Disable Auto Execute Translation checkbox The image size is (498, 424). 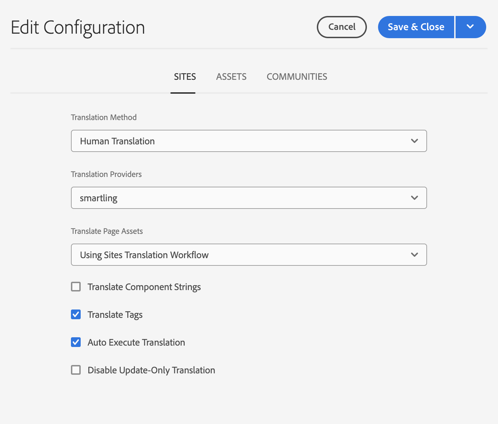76,342
